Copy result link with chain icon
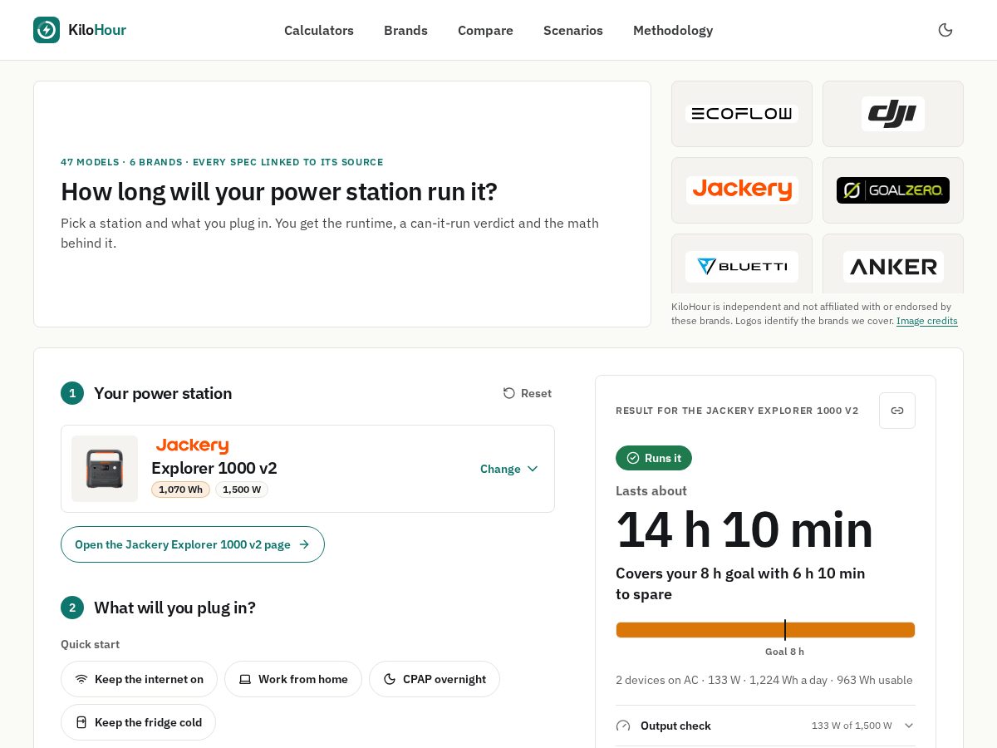Screen dimensions: 997x748 click(897, 411)
